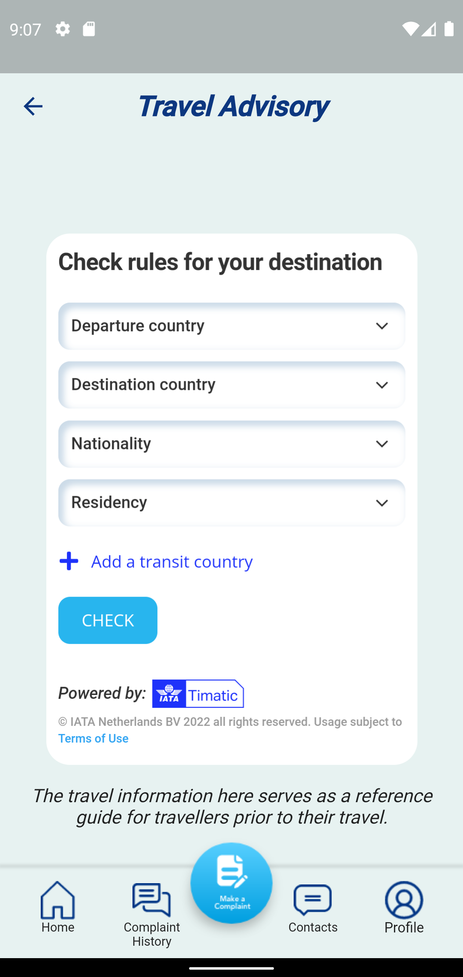Expand the Residency dropdown
Screen dimensions: 463x977
point(231,503)
